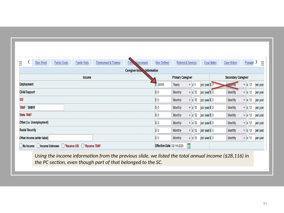
Task: Open the Referral & Services tab
Action: coord(187,63)
